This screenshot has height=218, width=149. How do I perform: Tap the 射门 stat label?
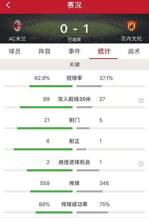(74, 120)
